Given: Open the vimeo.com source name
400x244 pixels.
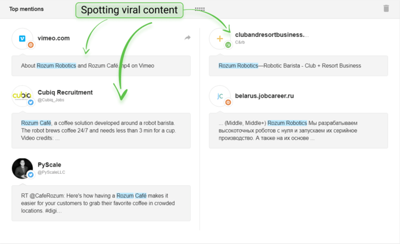Looking at the screenshot, I should (54, 38).
